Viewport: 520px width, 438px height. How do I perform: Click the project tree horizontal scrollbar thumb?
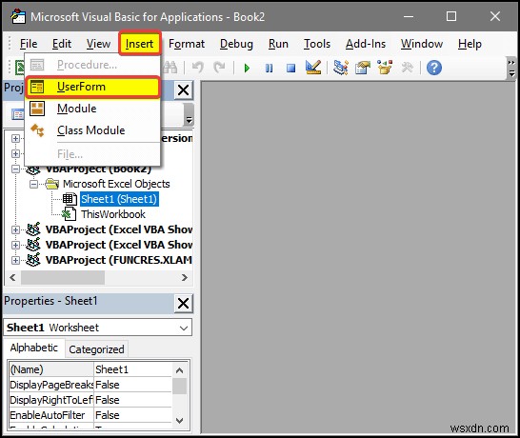63,277
